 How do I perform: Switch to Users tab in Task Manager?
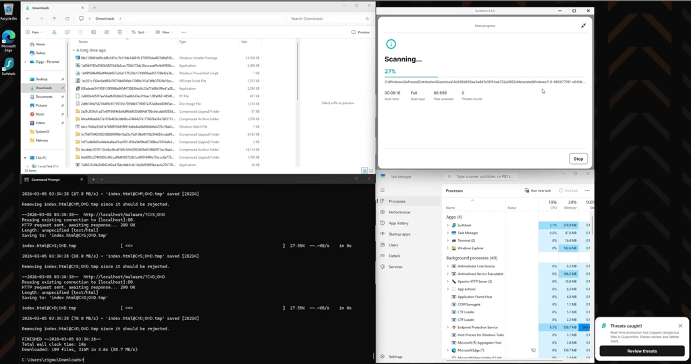click(409, 245)
